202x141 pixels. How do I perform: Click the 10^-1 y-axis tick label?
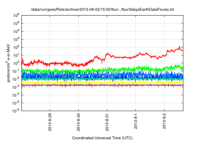(16, 71)
